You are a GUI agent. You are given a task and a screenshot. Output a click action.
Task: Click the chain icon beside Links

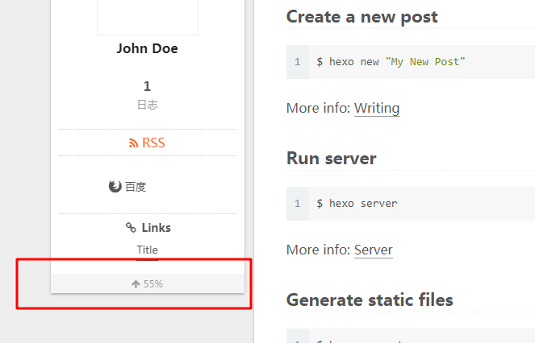pos(131,228)
